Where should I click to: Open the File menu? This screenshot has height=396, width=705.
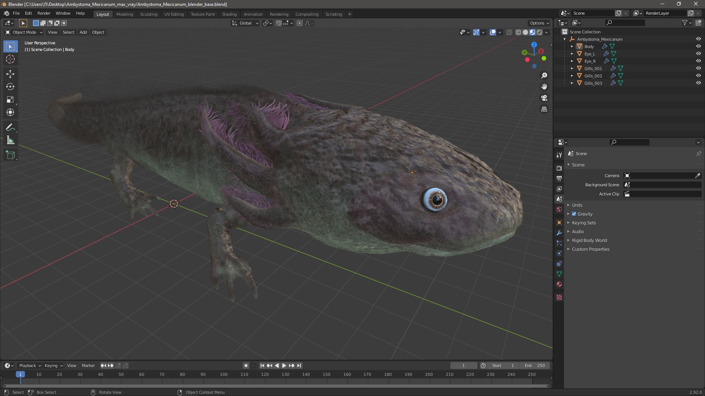[x=16, y=13]
